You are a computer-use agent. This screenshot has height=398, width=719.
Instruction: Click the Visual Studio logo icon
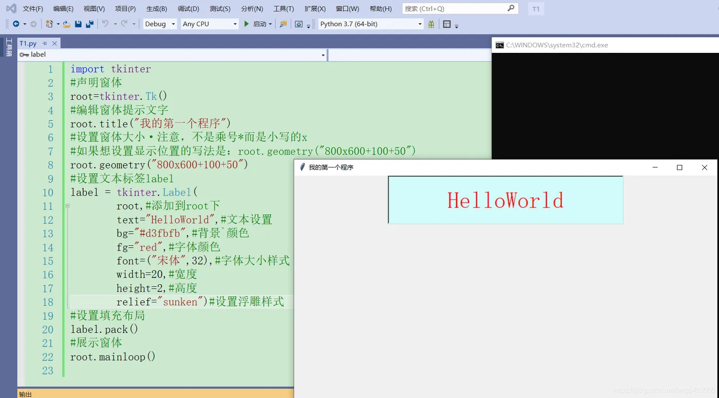[x=11, y=8]
